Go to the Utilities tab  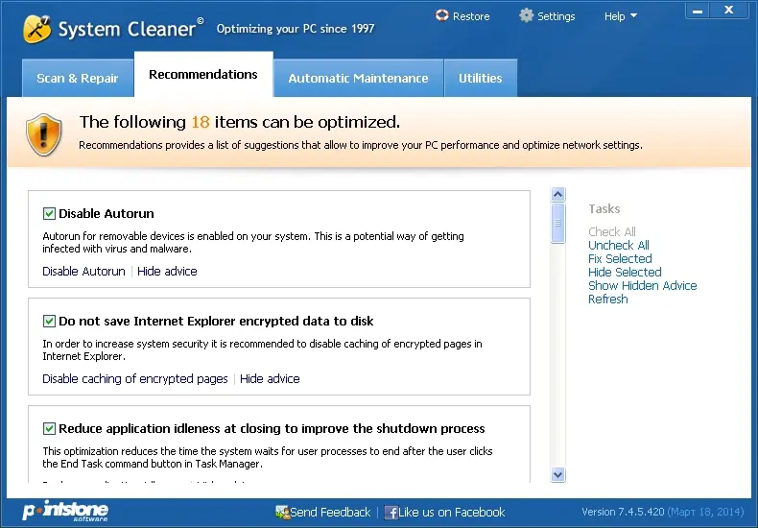[481, 78]
